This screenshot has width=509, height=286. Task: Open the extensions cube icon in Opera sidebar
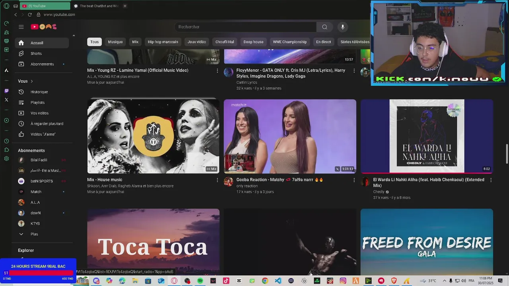6,150
